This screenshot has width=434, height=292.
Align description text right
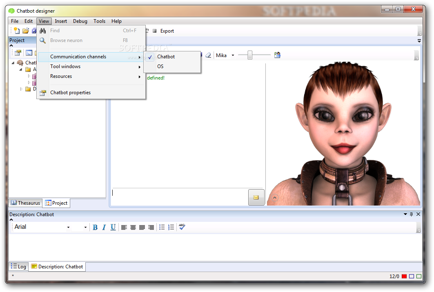click(x=151, y=227)
